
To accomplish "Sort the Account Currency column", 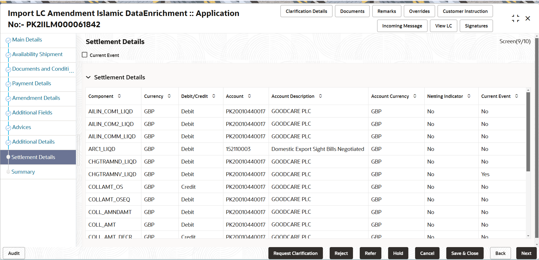I will point(415,96).
